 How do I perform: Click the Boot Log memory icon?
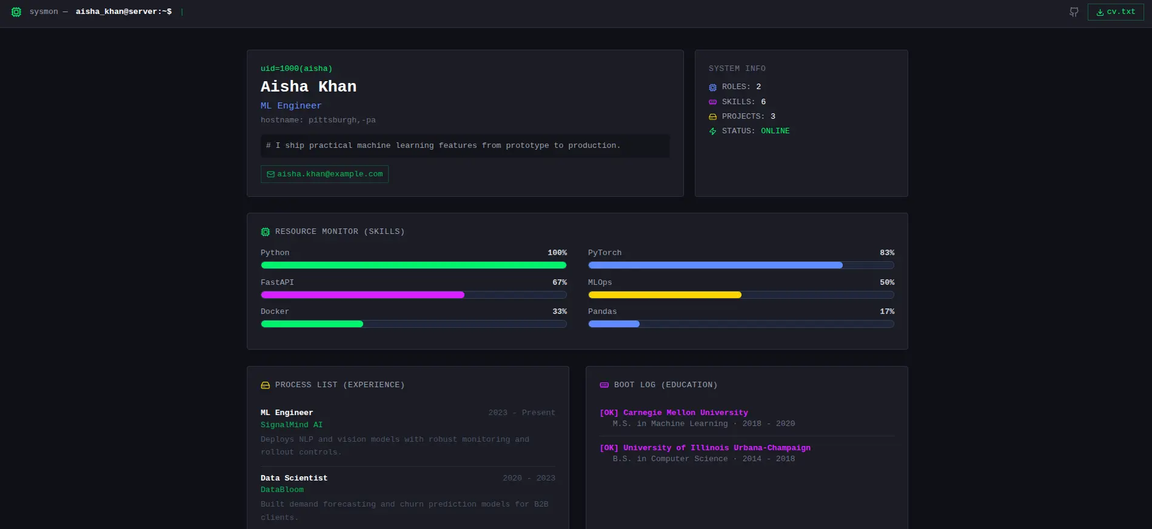tap(604, 385)
